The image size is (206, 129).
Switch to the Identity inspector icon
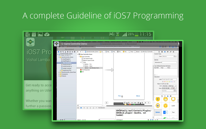tap(165, 52)
